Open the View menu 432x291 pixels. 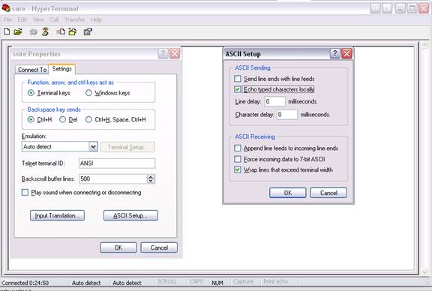[x=38, y=19]
